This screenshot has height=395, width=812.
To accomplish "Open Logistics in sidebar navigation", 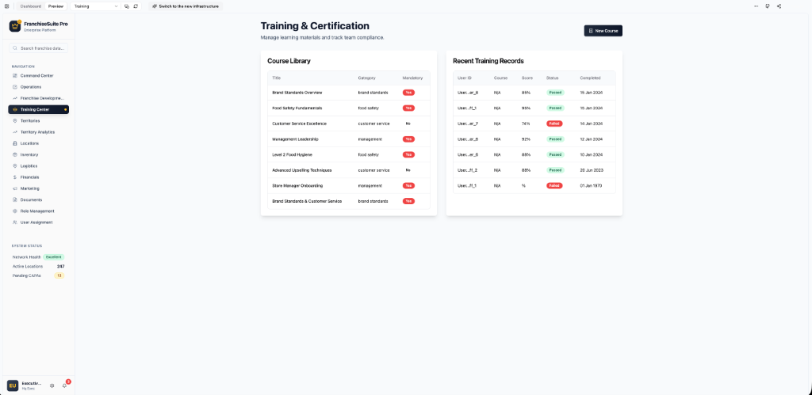I will point(38,166).
